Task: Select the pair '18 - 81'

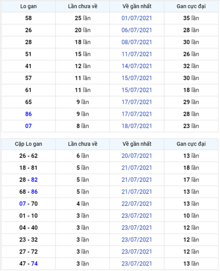Action: tap(28, 168)
